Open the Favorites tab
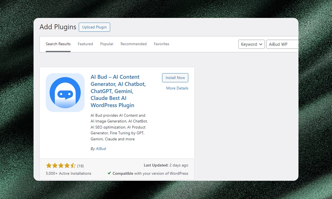 [x=161, y=44]
